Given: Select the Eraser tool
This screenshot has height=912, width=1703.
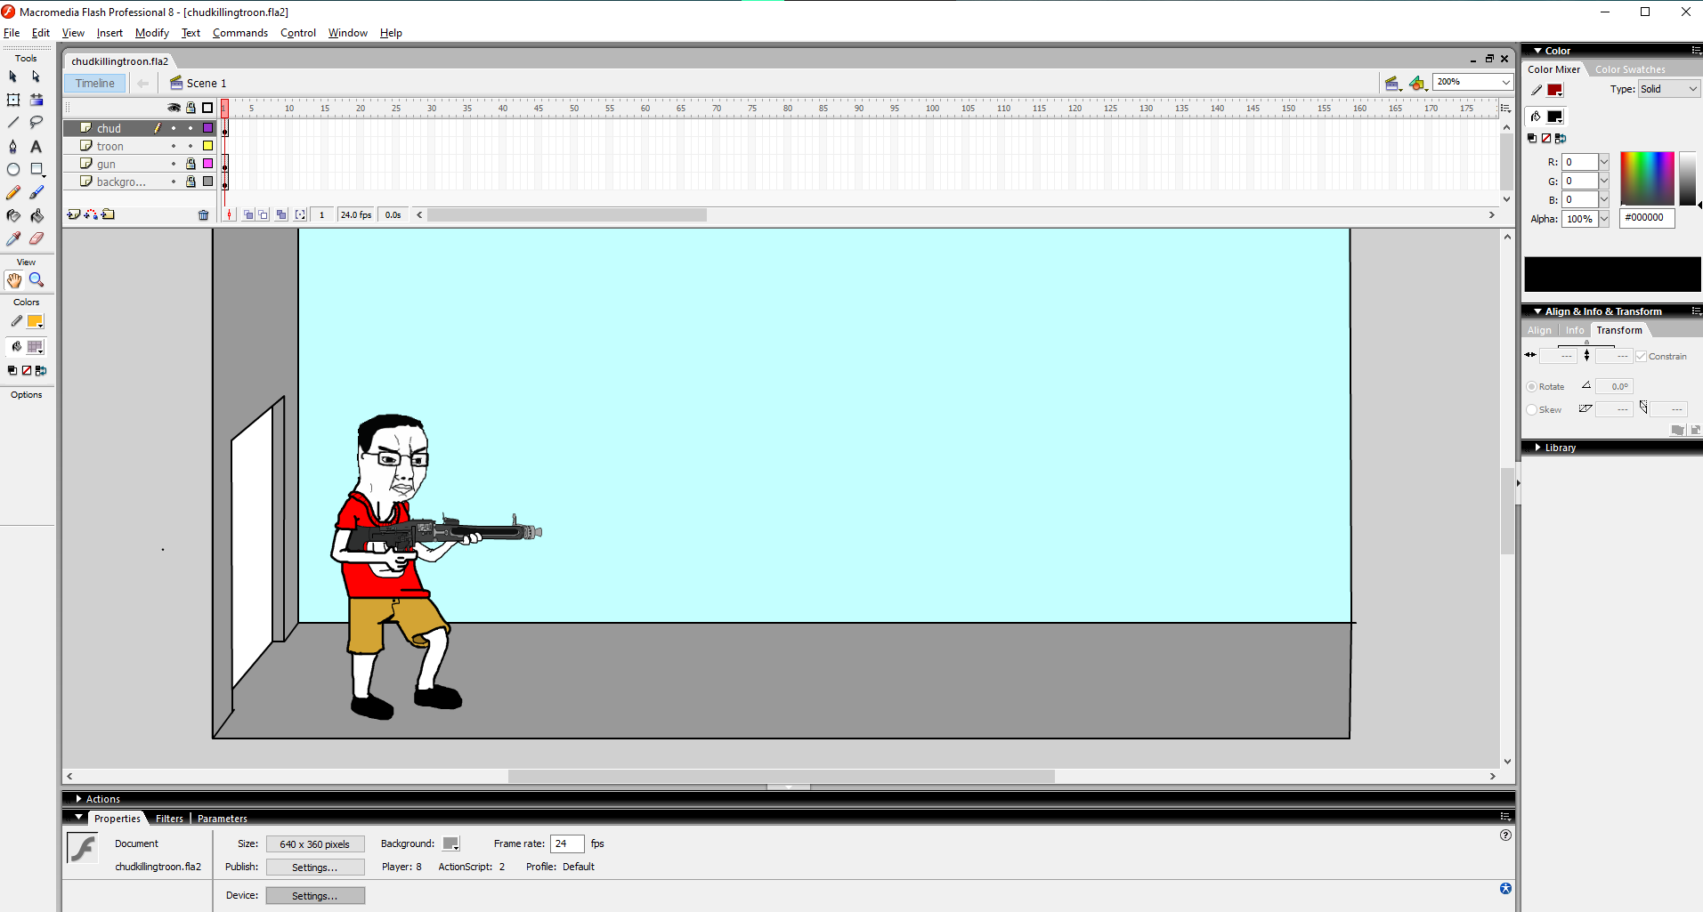Looking at the screenshot, I should 36,238.
